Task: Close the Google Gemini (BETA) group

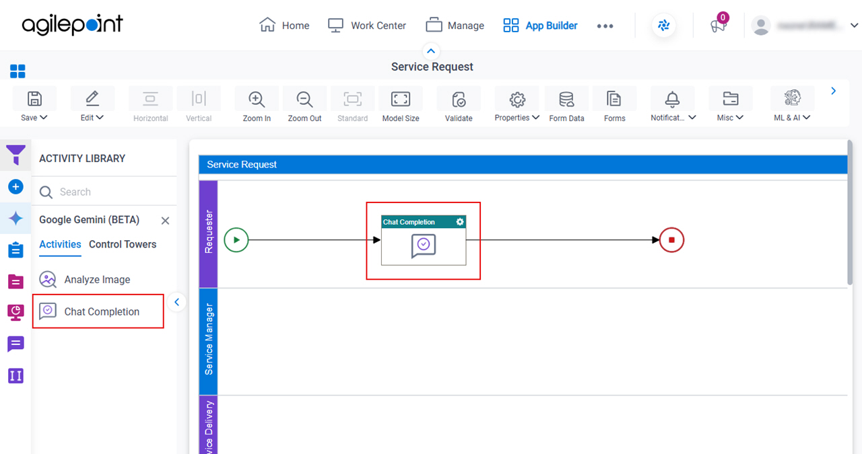Action: click(x=165, y=221)
